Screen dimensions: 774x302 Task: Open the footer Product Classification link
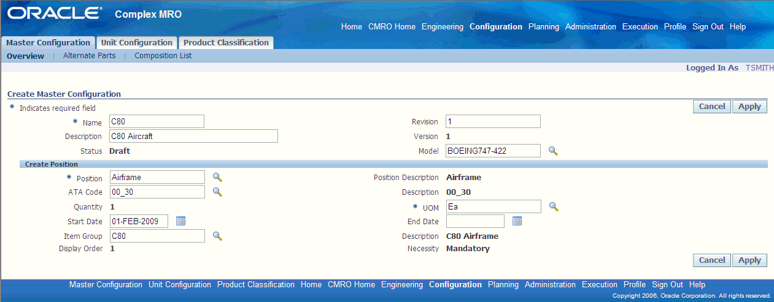point(256,285)
